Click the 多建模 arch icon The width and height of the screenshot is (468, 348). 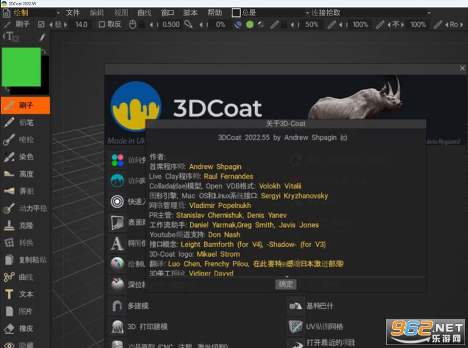[x=117, y=306]
